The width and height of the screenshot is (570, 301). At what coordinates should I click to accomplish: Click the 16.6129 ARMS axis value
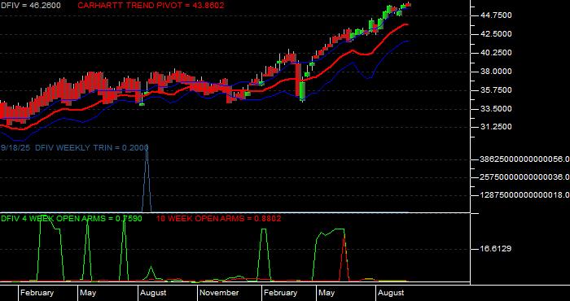click(x=496, y=249)
